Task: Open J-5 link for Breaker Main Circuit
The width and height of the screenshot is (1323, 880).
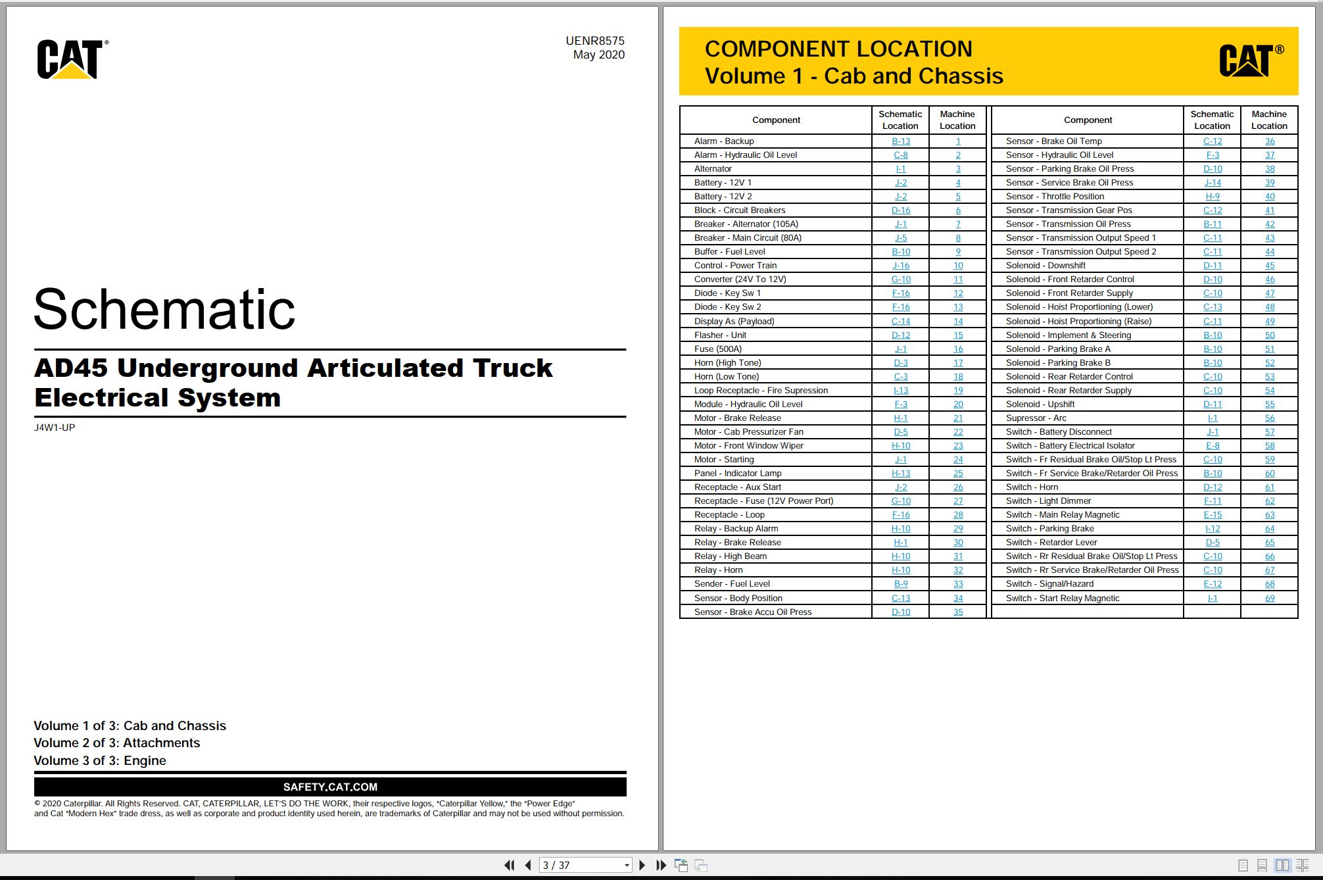Action: (900, 238)
